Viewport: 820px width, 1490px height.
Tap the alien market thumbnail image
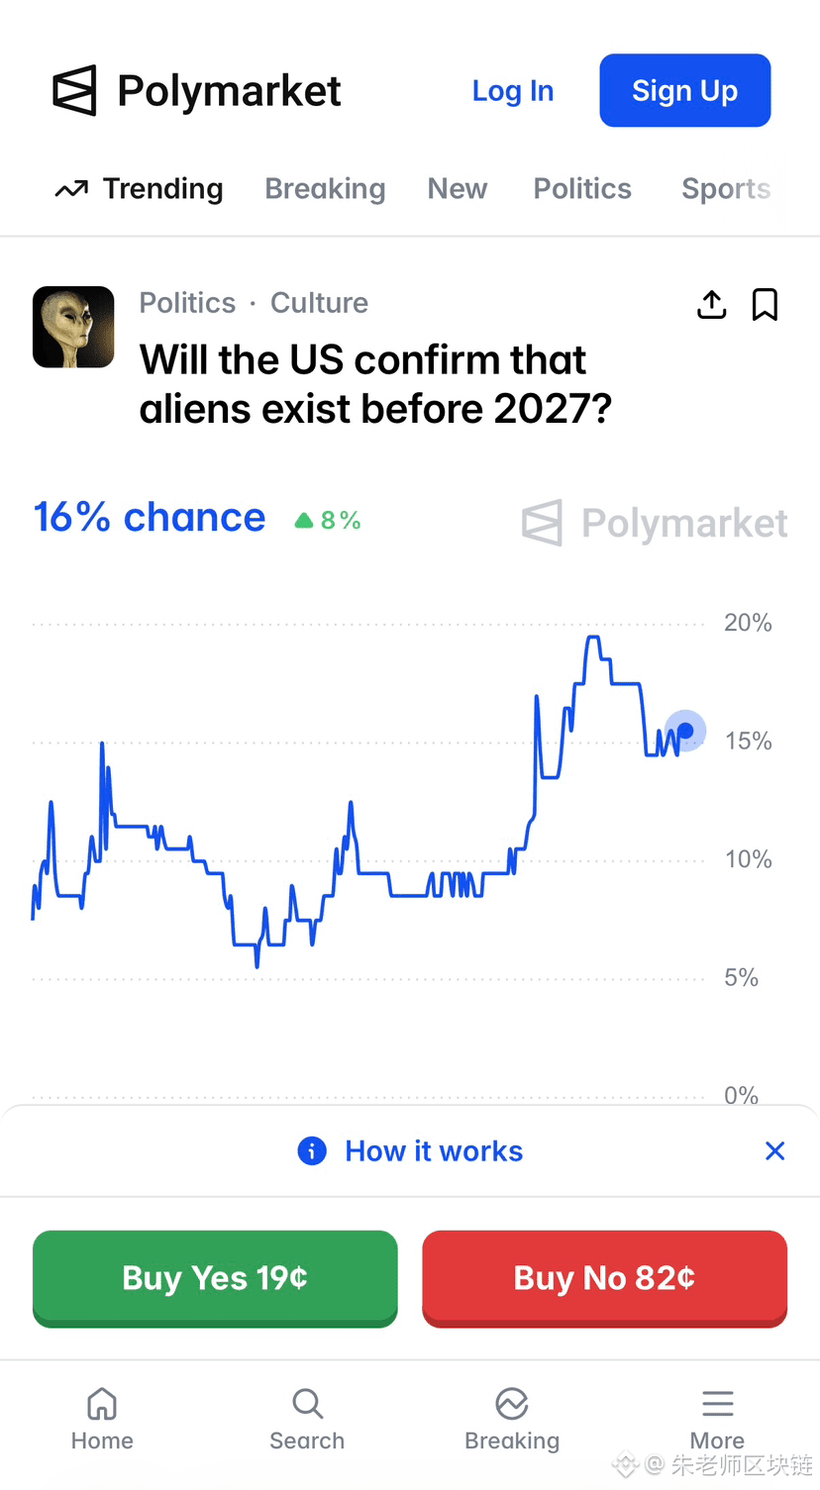[x=73, y=327]
